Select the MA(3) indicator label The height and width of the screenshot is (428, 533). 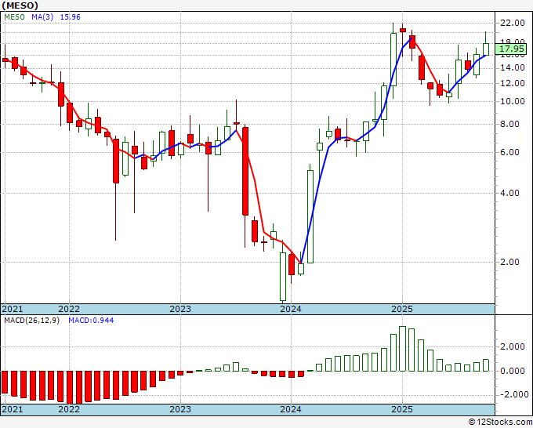click(x=42, y=16)
